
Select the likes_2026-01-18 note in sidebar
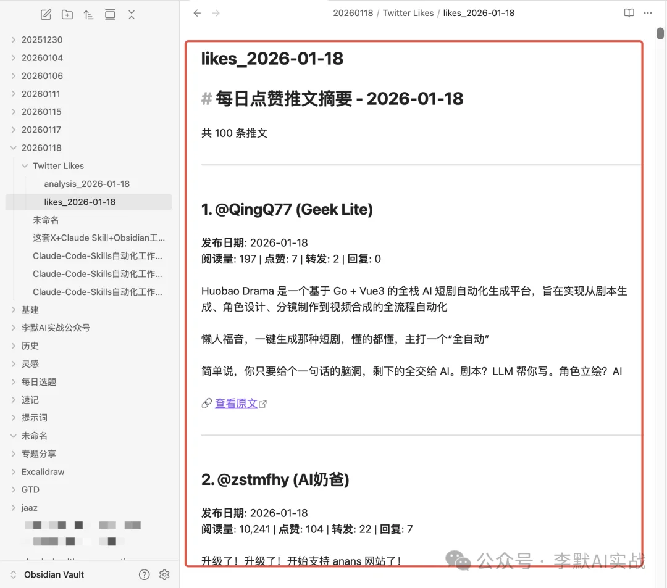80,202
